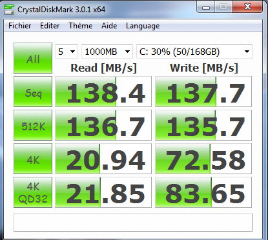
Task: Open the Thème menu
Action: click(x=81, y=26)
